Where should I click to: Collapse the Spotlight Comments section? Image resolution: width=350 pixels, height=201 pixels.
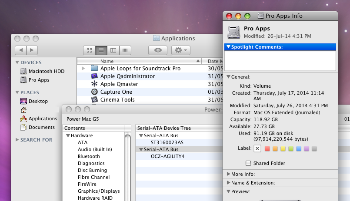tap(228, 47)
